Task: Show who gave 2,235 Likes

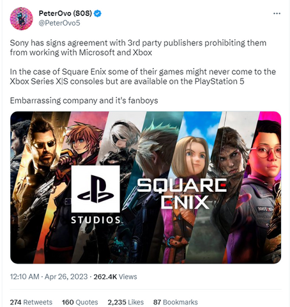Action: tap(126, 302)
